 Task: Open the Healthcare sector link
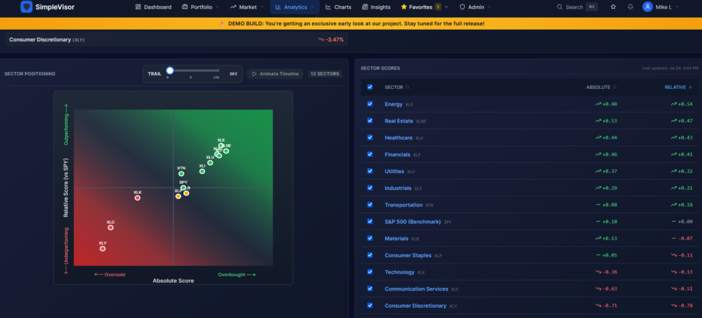(x=398, y=137)
